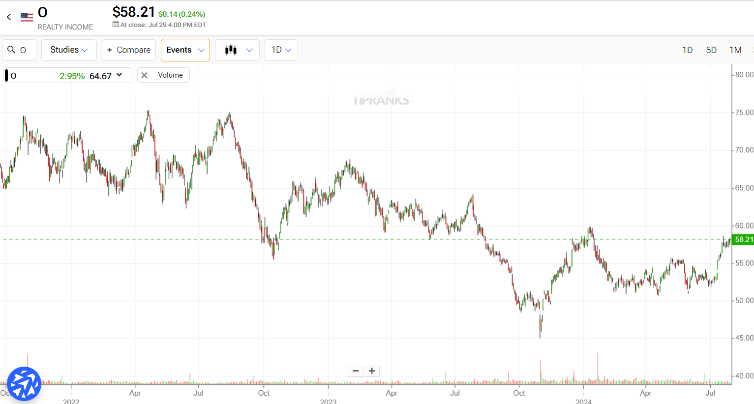This screenshot has width=754, height=404.
Task: Click the At close Jul 29 timestamp
Action: click(163, 25)
